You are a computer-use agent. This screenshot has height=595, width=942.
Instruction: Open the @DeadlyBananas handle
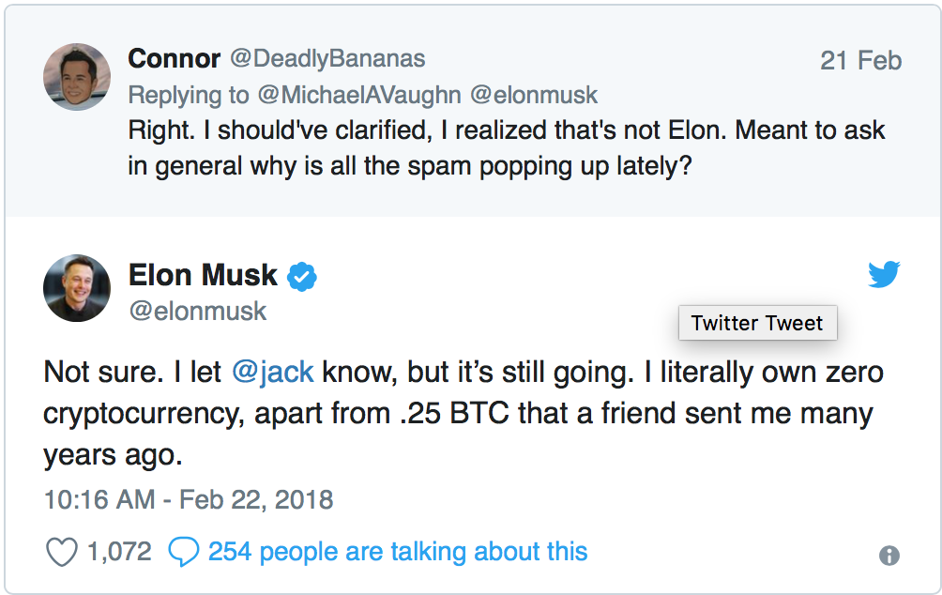[327, 59]
